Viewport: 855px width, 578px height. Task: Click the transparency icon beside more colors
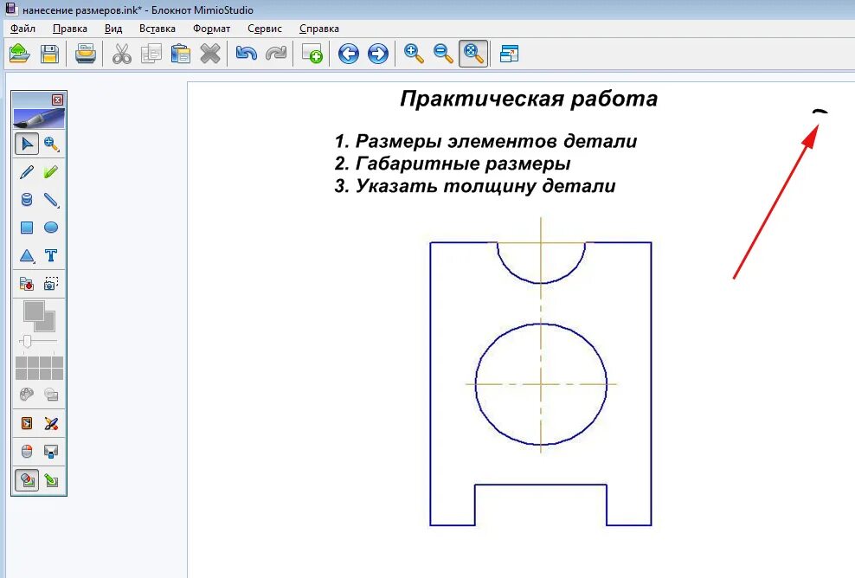click(x=51, y=394)
